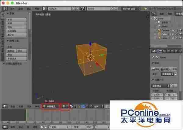Image resolution: width=183 pixels, height=130 pixels.
Task: Open the viewport shading dropdown
Action: pyautogui.click(x=65, y=106)
